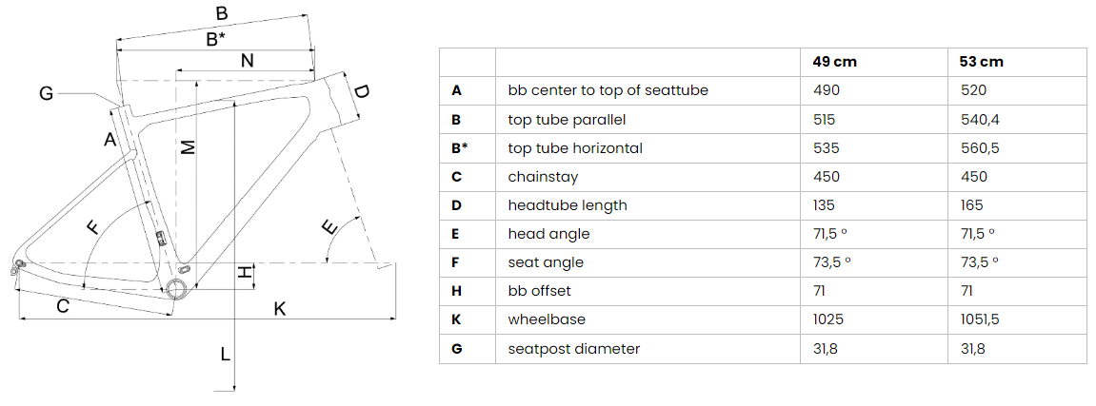Click the top tube parallel label
The width and height of the screenshot is (1096, 406).
pyautogui.click(x=567, y=119)
